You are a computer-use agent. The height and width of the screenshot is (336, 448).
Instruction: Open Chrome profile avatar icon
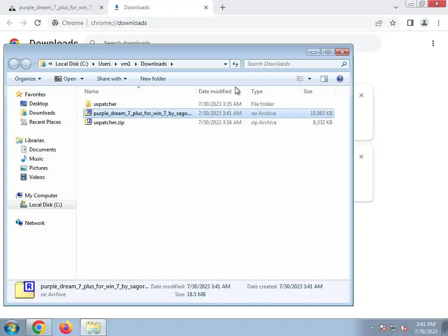point(424,23)
